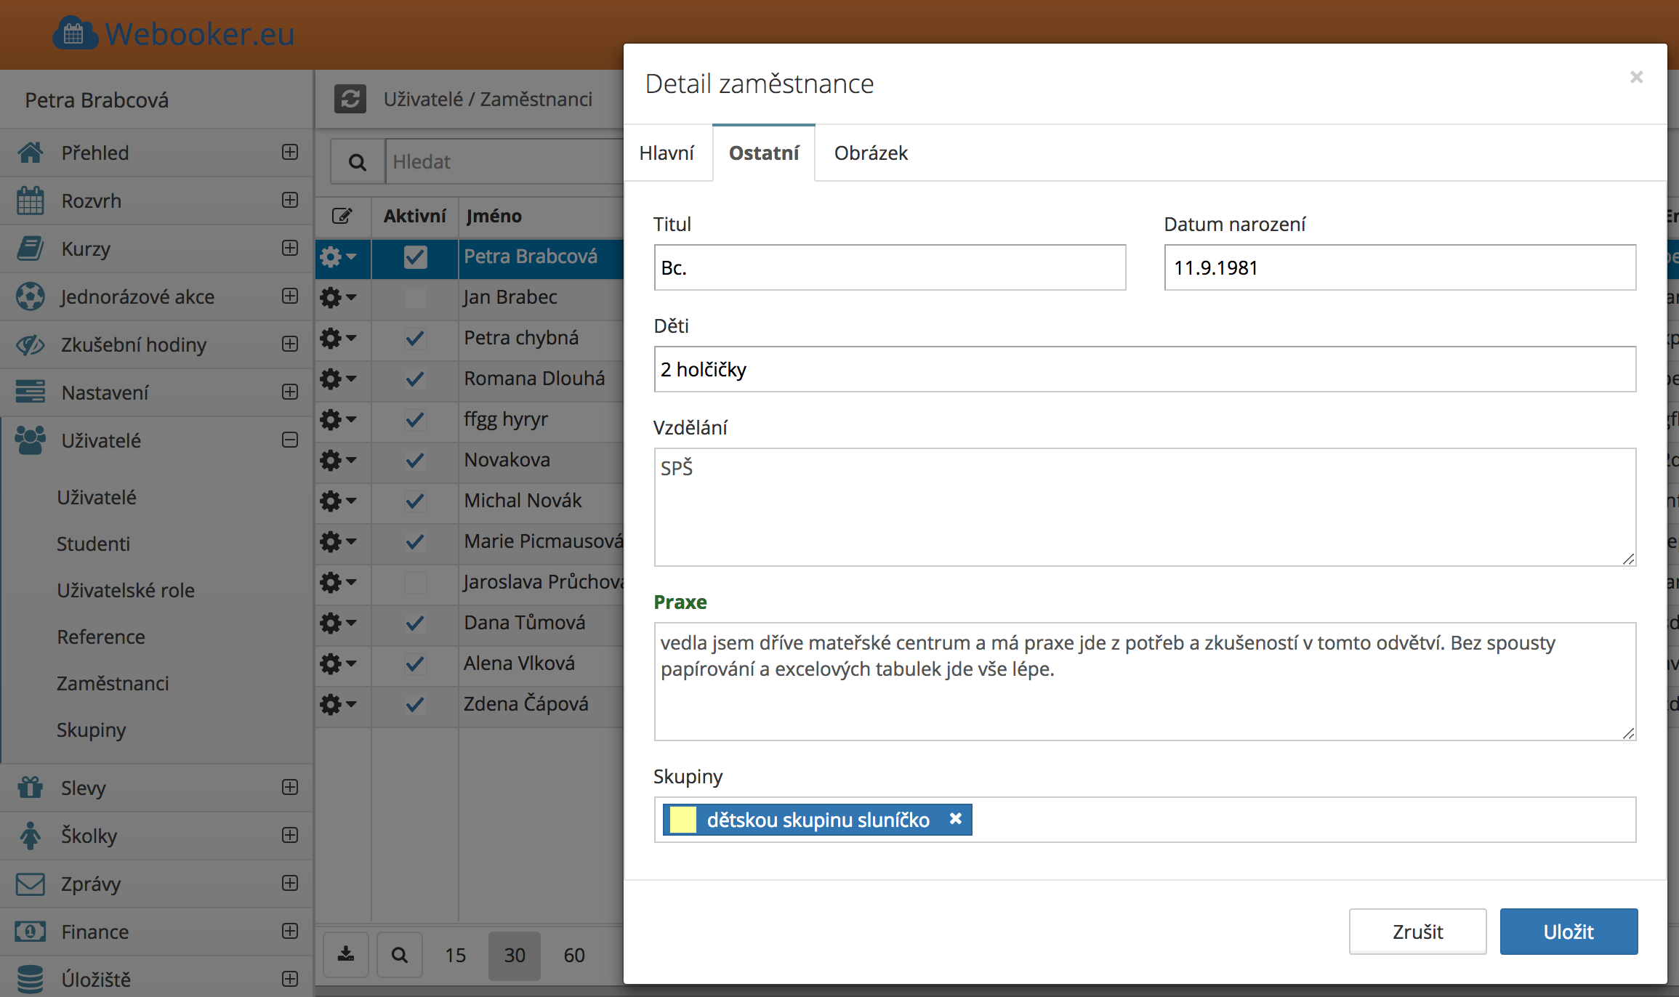Click the Finance money icon in the sidebar

click(31, 932)
